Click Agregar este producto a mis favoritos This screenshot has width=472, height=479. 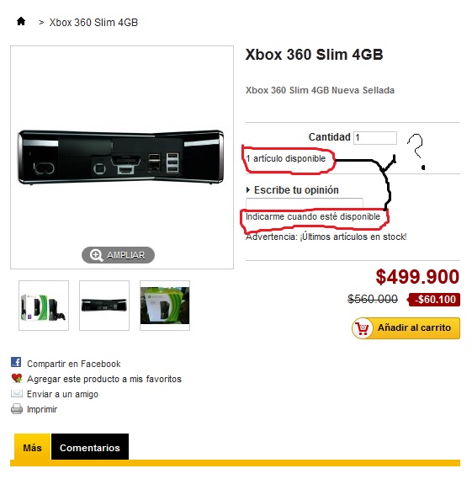104,379
